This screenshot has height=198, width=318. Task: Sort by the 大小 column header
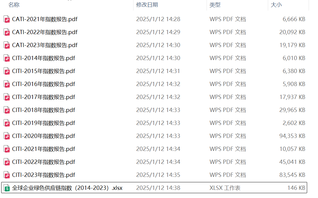276,5
